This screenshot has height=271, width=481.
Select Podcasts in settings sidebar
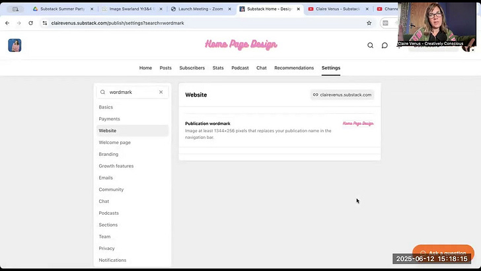point(133,213)
